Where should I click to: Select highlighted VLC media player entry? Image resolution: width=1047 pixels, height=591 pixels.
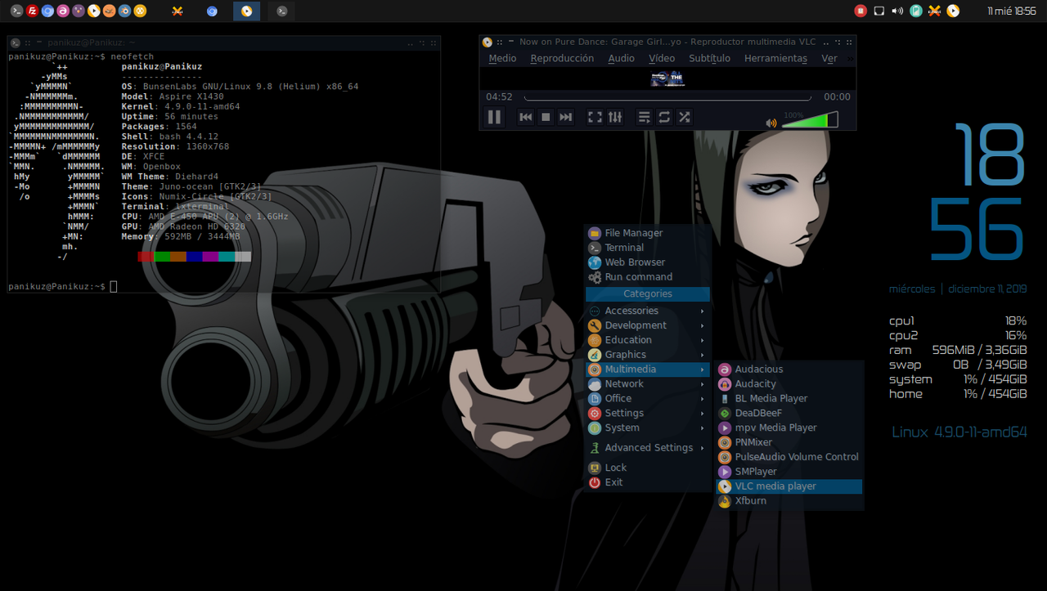(789, 486)
